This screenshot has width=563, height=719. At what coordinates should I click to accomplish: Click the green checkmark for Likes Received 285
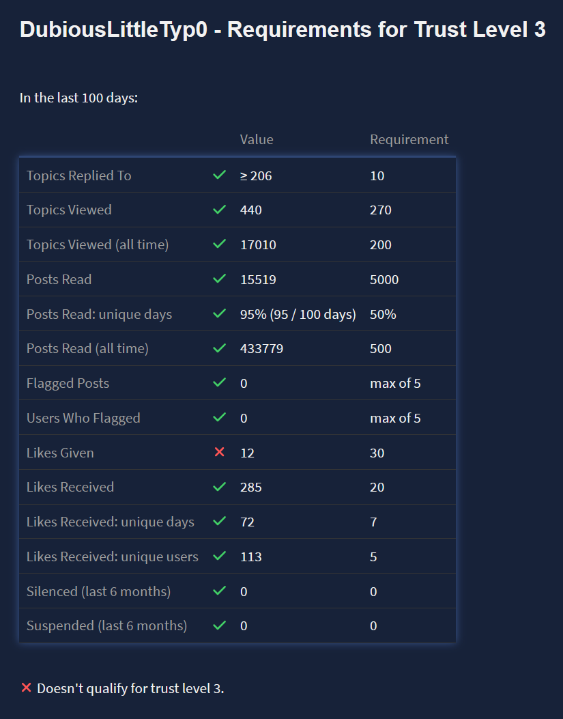[x=219, y=487]
